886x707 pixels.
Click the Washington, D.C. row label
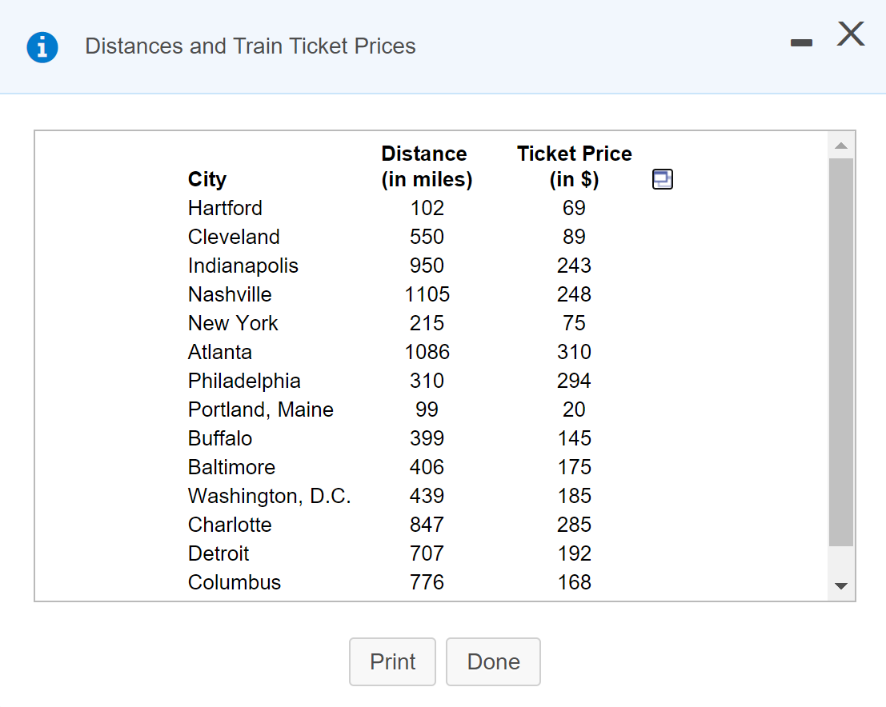[x=269, y=496]
